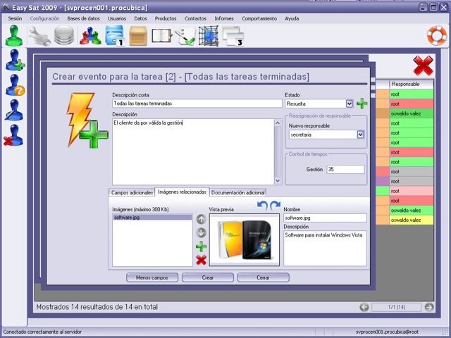451x338 pixels.
Task: Expand the Estado dropdown
Action: tap(350, 104)
